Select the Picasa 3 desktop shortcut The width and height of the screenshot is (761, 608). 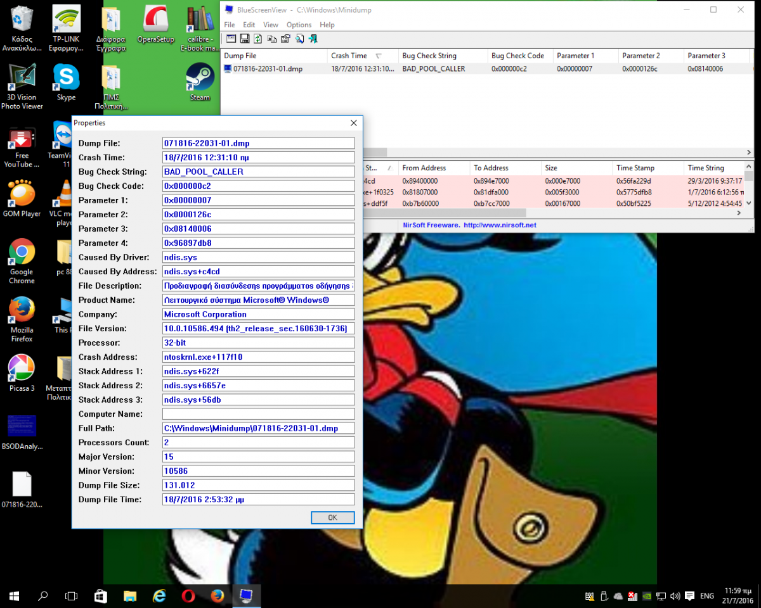click(22, 373)
